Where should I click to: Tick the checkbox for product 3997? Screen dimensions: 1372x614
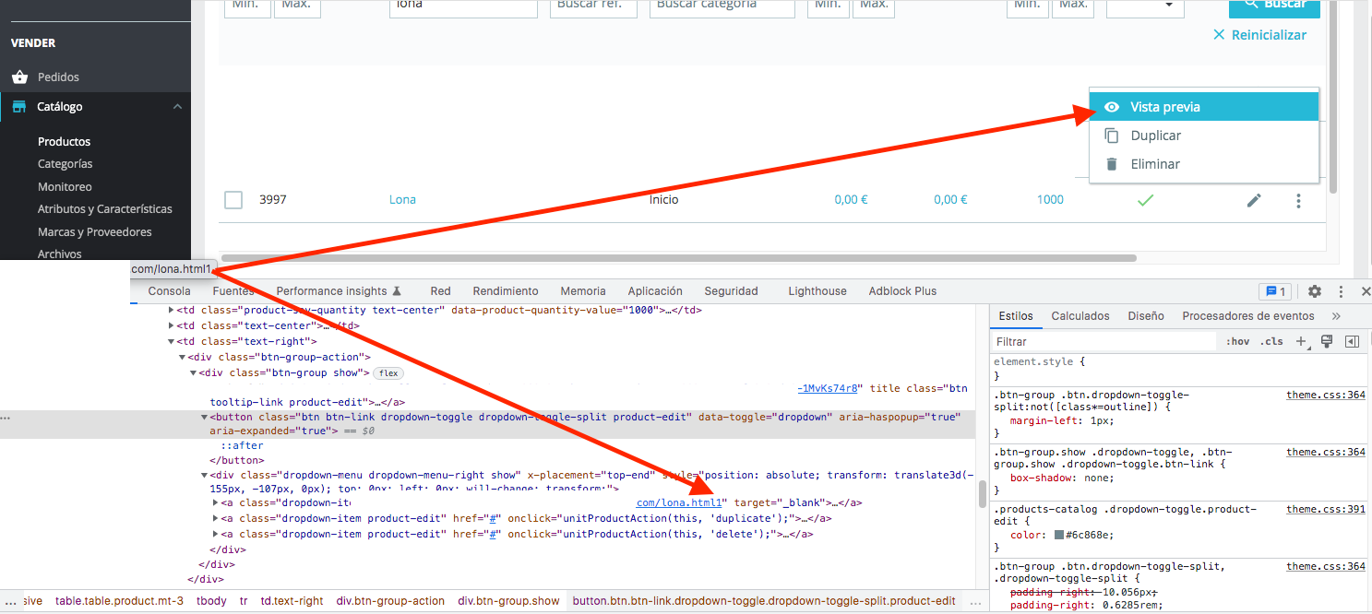tap(233, 200)
